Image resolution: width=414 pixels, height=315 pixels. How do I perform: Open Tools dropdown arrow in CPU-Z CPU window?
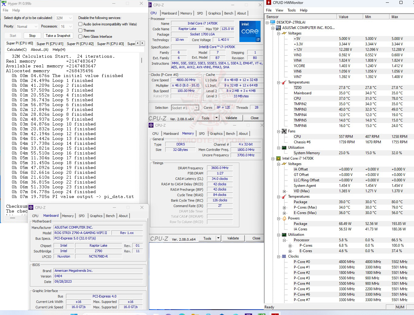tap(217, 118)
